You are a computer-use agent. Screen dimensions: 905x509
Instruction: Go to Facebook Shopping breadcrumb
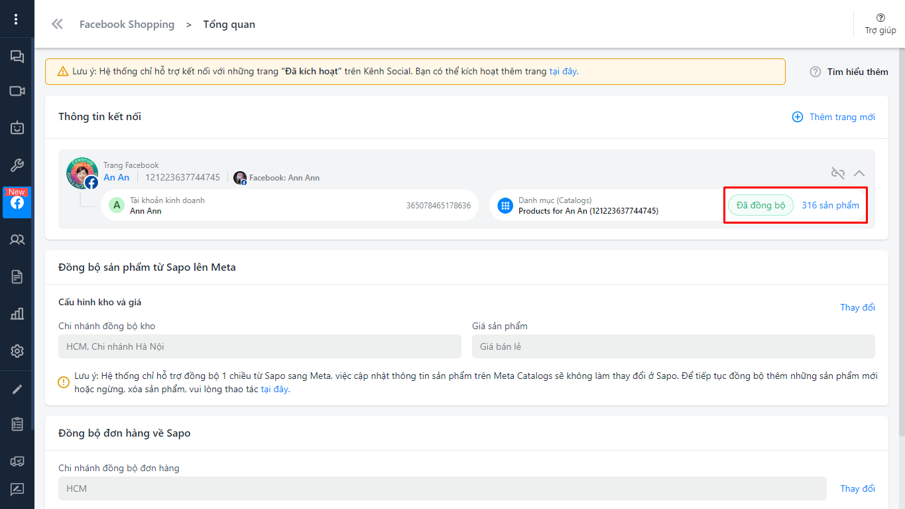tap(127, 25)
